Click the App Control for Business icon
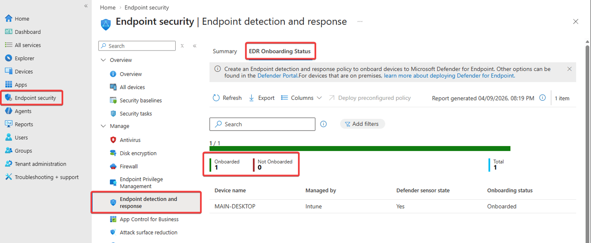 tap(113, 219)
